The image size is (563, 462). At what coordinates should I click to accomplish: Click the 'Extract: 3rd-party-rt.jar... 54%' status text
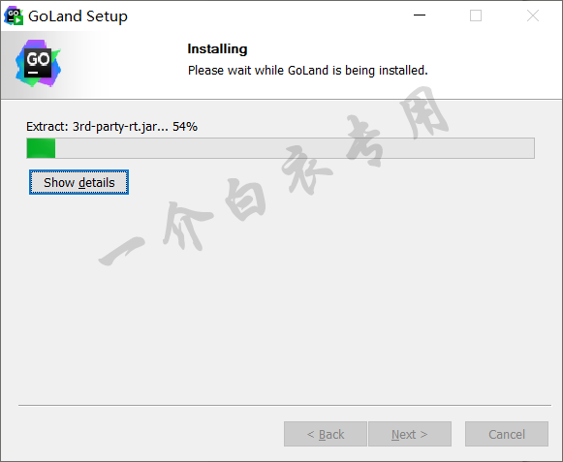pos(111,126)
